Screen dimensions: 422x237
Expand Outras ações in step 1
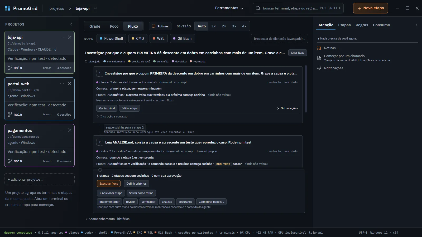coord(287,108)
